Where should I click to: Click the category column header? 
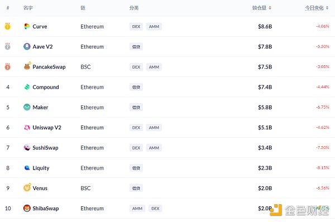134,8
